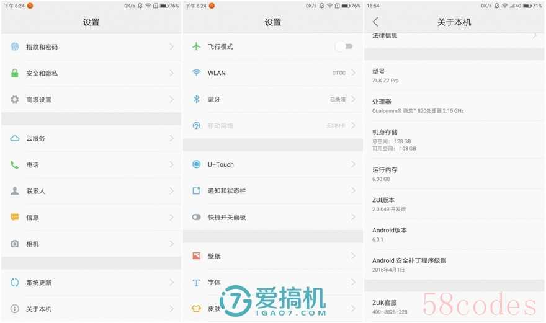Viewport: 546px width, 323px height.
Task: Tap the cloud service icon
Action: 14,139
